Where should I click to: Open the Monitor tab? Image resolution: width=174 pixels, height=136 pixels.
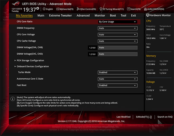100,16
